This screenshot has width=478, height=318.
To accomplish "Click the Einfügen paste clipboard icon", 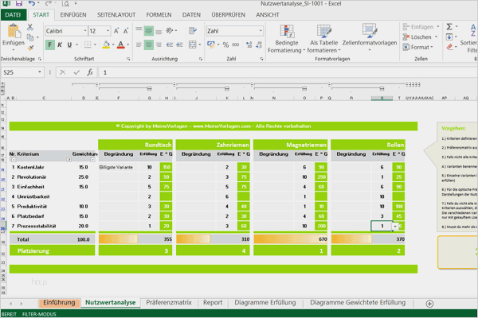I will [x=13, y=32].
